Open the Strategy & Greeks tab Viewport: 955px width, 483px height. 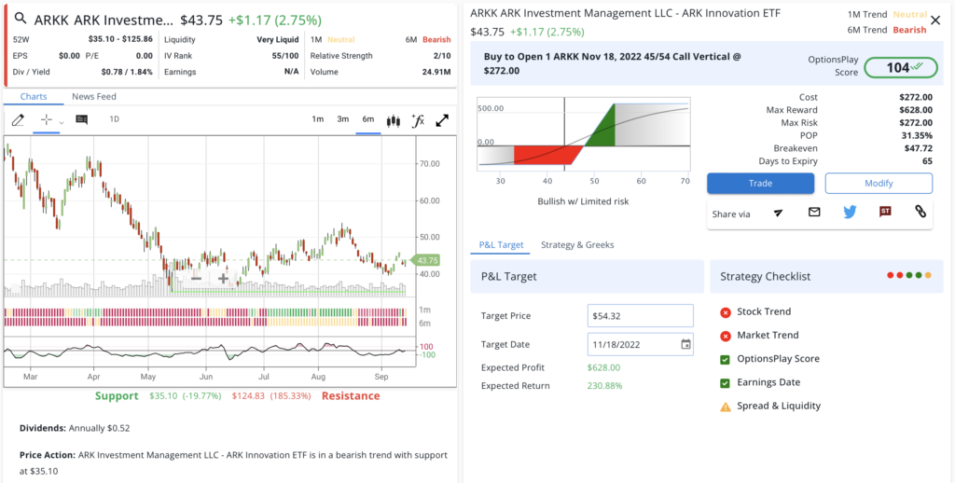[x=577, y=245]
